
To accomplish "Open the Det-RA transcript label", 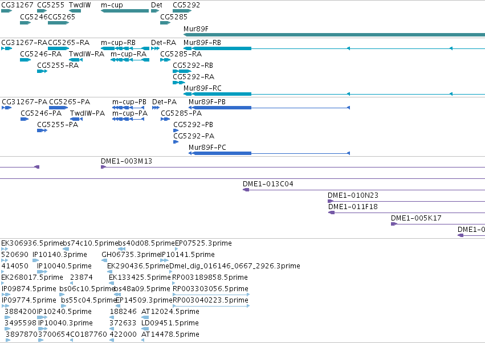I will coord(164,42).
